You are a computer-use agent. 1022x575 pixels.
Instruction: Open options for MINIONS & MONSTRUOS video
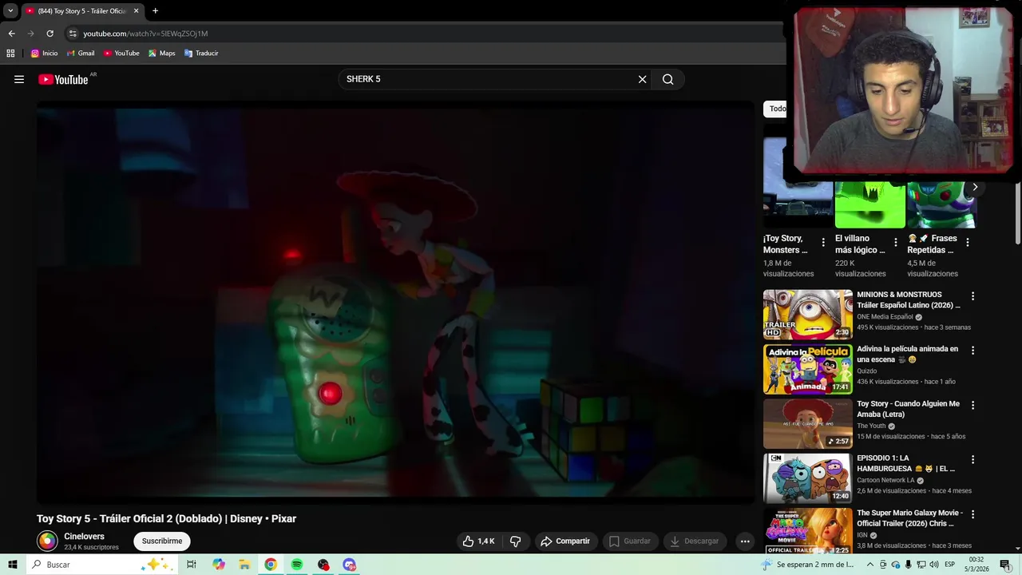coord(972,296)
